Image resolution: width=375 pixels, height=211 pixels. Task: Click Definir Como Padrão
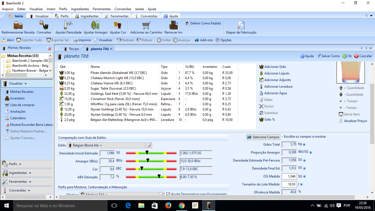[x=203, y=23]
